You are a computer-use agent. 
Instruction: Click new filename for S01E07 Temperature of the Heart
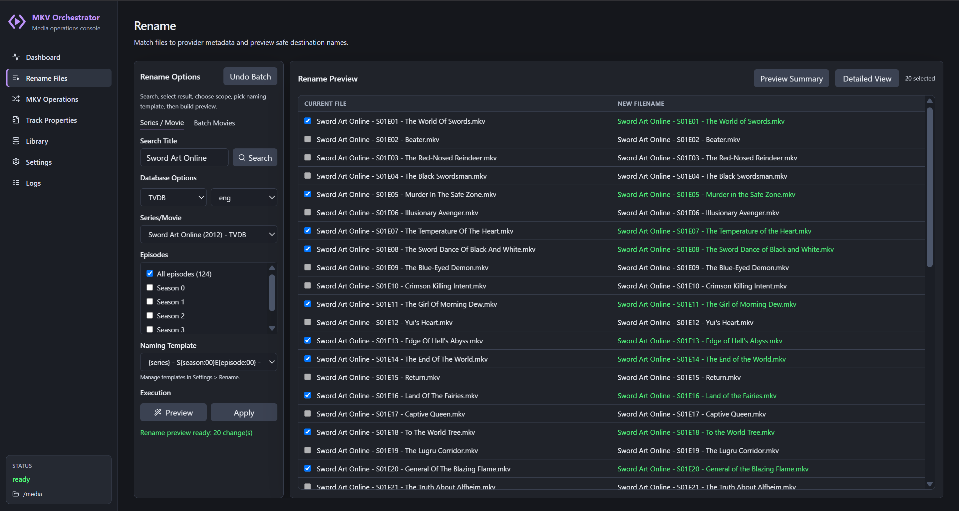714,231
